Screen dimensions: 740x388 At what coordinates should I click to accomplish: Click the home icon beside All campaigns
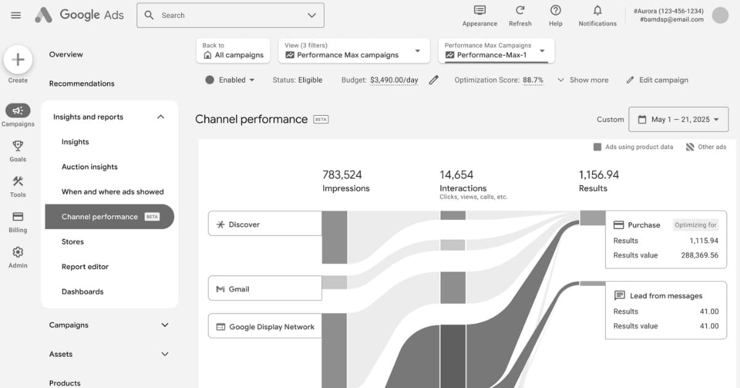coord(207,55)
